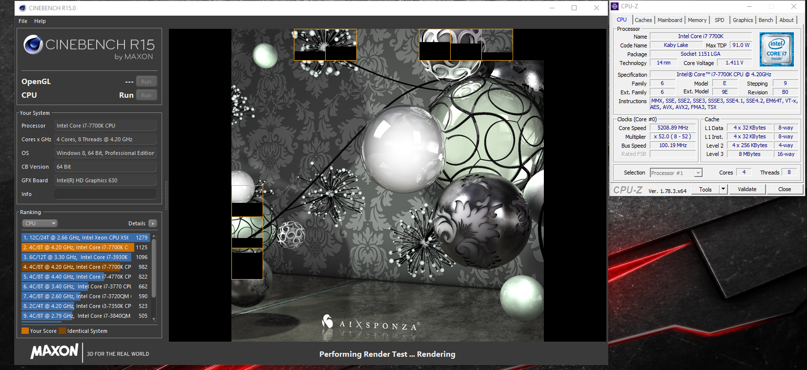Click the CPU-Z title bar icon
This screenshot has width=807, height=370.
(x=615, y=6)
